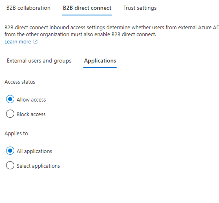Click the 'Allow access' option label
This screenshot has width=219, height=203.
[31, 100]
